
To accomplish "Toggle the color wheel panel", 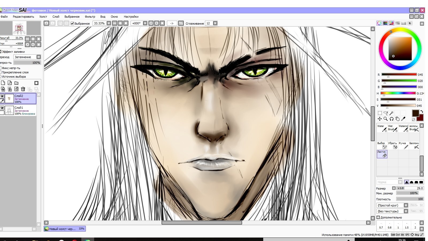I will [x=379, y=23].
